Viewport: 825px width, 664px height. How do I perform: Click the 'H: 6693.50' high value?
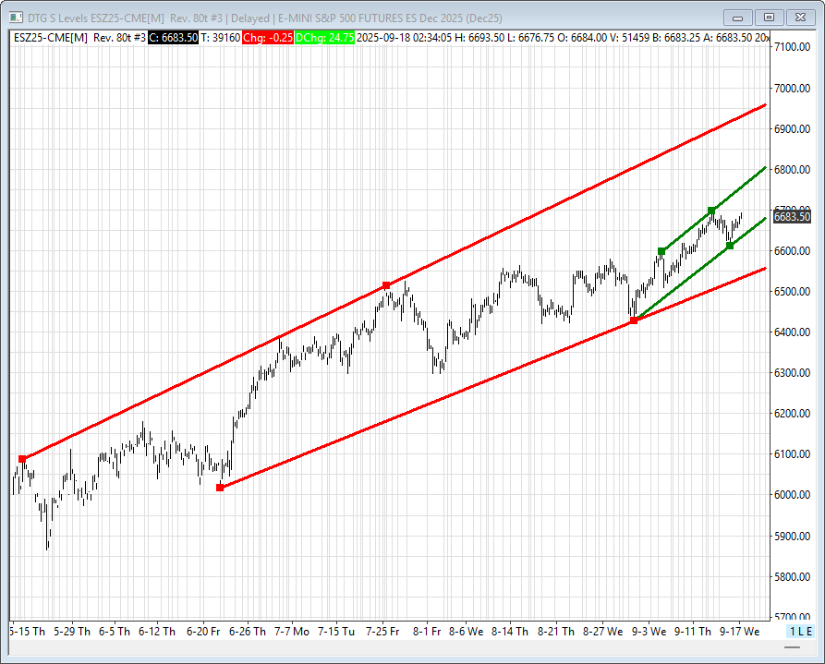[x=479, y=38]
